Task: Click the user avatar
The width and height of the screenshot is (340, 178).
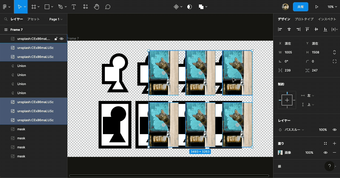Action: 285,7
